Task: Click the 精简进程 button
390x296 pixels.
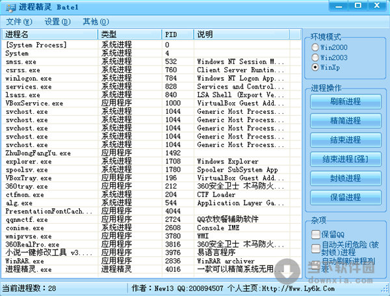Action: pyautogui.click(x=346, y=121)
